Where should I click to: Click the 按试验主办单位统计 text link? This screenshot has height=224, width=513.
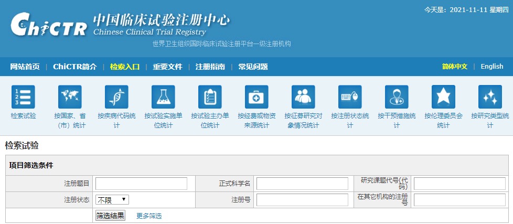[210, 120]
